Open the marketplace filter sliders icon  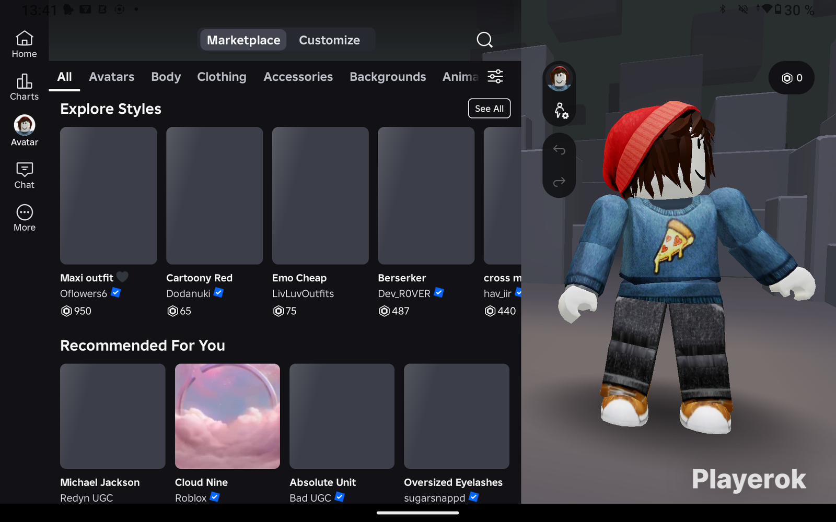[x=495, y=76]
